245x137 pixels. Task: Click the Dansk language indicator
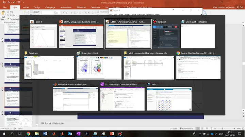coord(20,129)
